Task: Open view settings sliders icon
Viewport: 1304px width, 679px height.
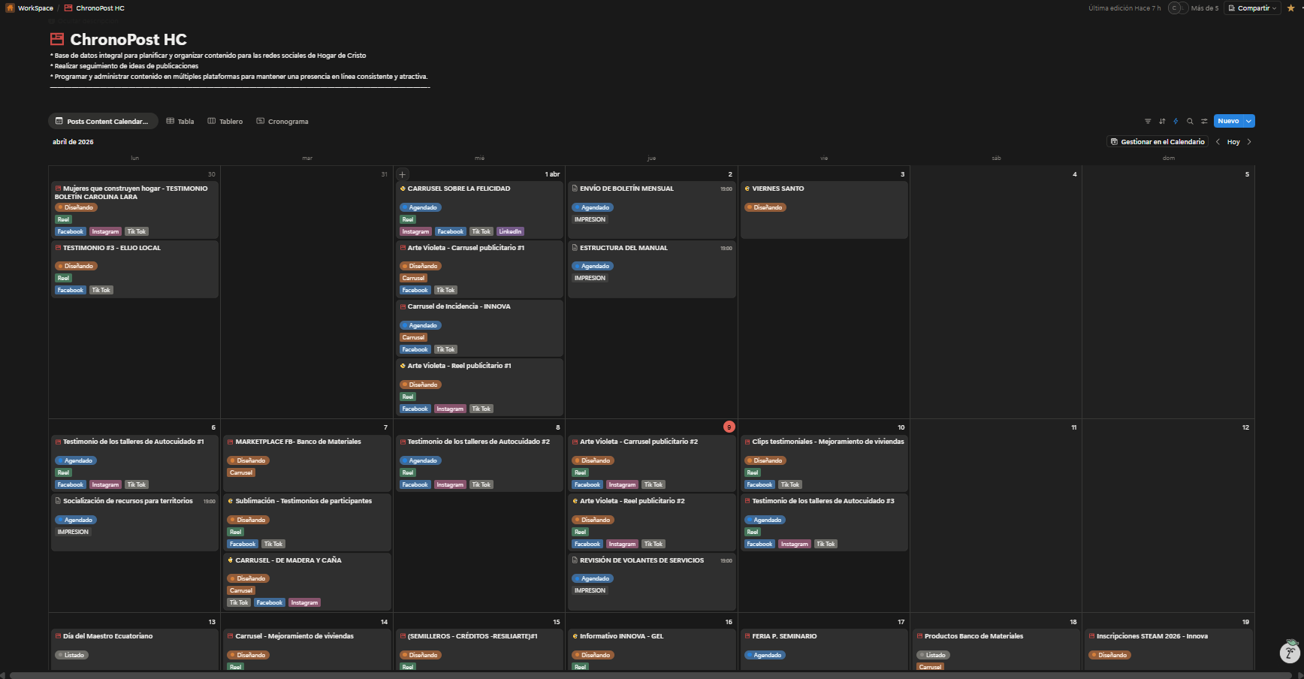Action: point(1204,121)
